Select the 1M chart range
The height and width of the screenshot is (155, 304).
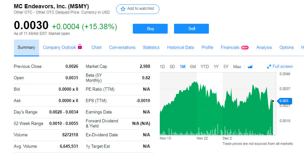[183, 67]
